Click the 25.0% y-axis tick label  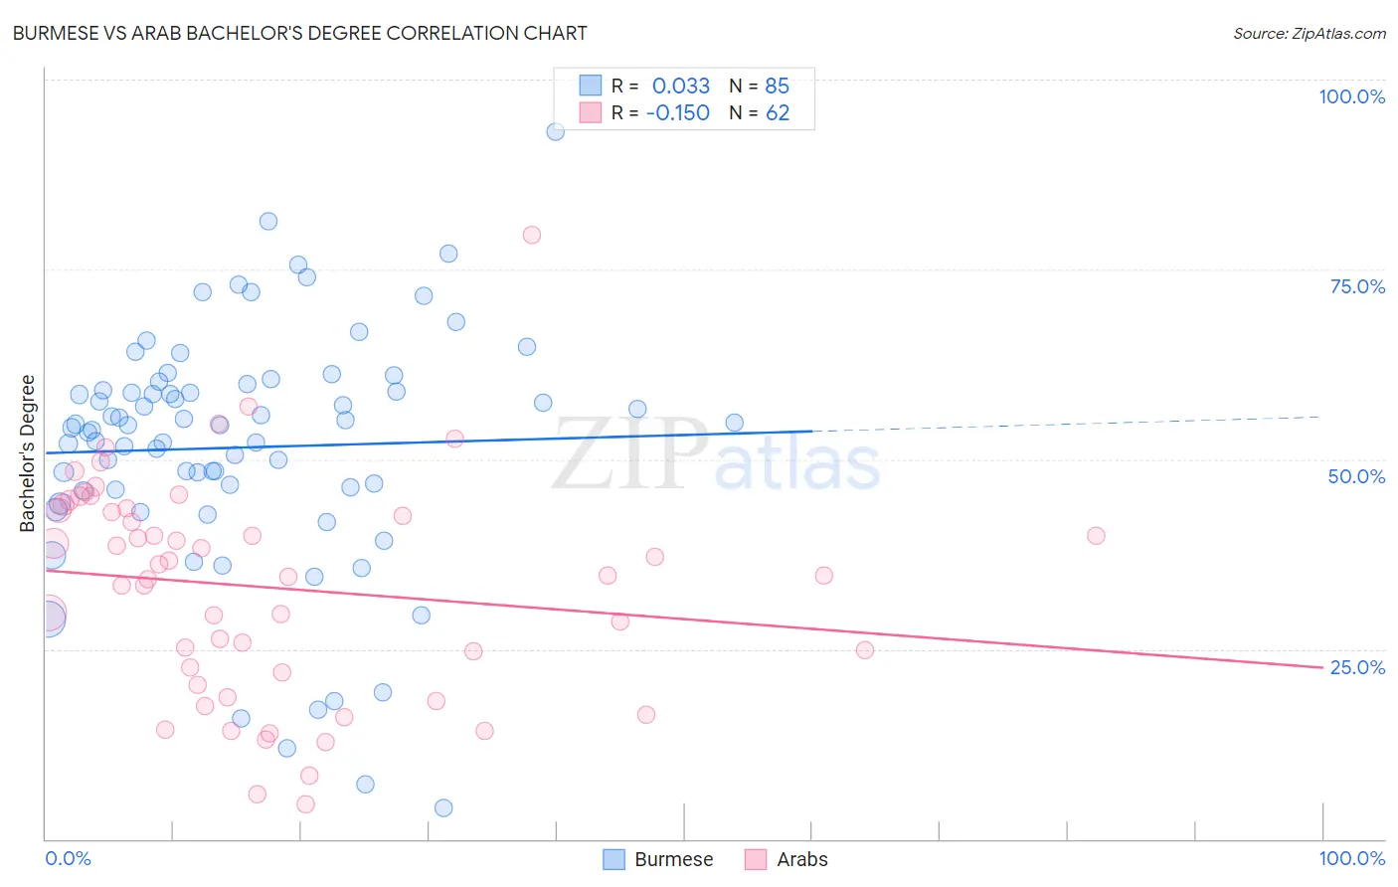pos(1357,667)
